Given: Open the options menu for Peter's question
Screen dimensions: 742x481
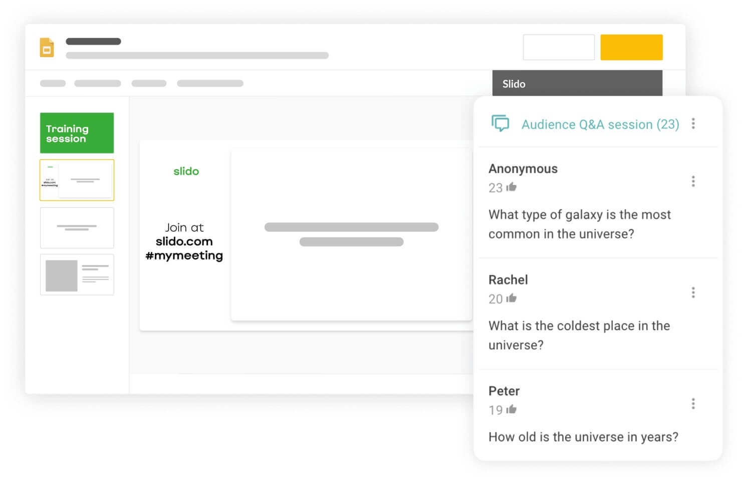Looking at the screenshot, I should pyautogui.click(x=693, y=404).
